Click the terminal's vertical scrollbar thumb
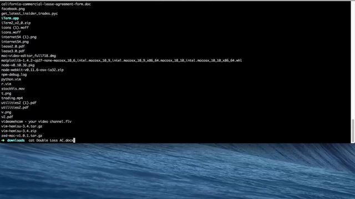The image size is (355, 199). tap(353, 130)
